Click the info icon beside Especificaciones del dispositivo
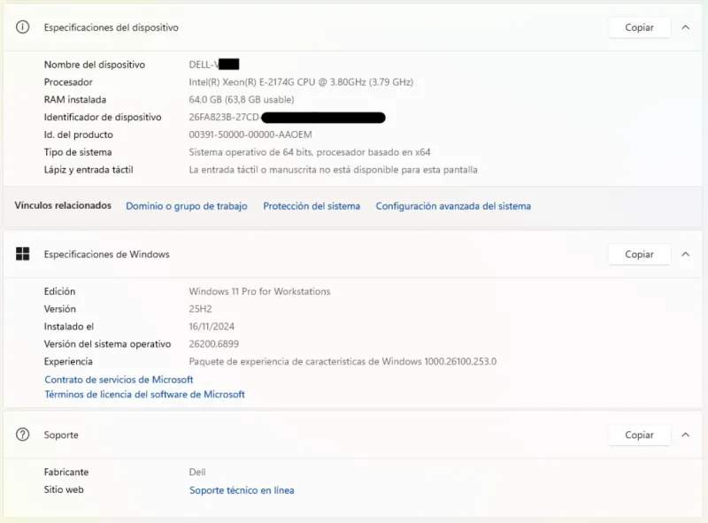 coord(23,27)
